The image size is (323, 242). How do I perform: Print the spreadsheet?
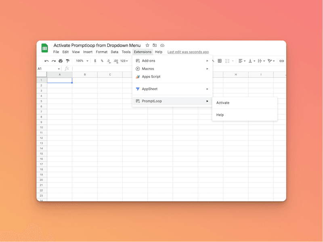(x=61, y=61)
